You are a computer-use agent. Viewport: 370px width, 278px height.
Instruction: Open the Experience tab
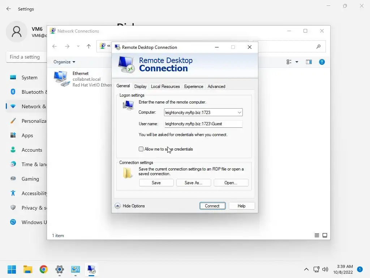coord(194,87)
